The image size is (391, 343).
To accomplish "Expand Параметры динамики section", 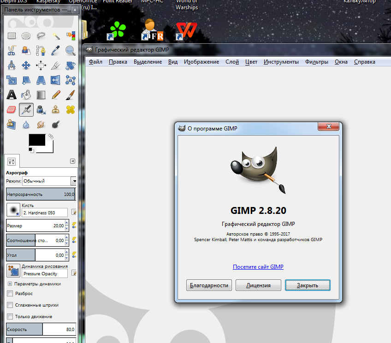I will click(10, 284).
